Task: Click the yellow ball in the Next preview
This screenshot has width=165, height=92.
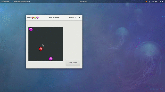Action: (35, 18)
